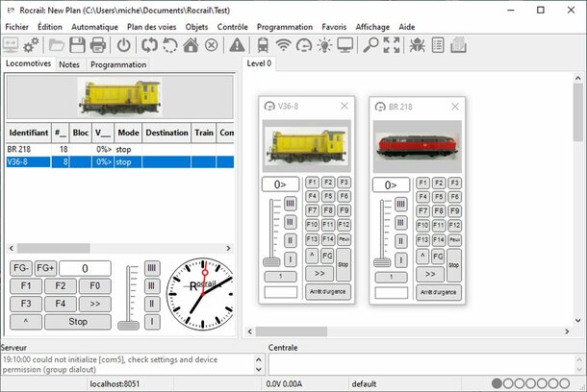Screen dimensions: 587x392
Task: Toggle F2 in the BR 218 throttle
Action: point(439,184)
